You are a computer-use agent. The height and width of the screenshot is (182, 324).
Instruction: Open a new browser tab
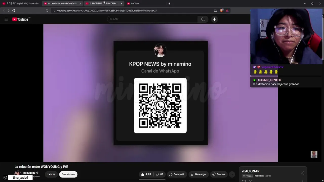[x=169, y=4]
